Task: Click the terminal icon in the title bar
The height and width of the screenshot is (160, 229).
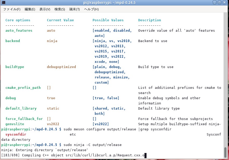Action: pos(3,3)
